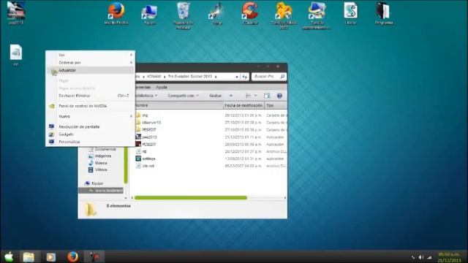Screen dimensions: 468x263
Task: Click the Pro Evolution Soccer 2013 breadcrumb
Action: click(190, 77)
